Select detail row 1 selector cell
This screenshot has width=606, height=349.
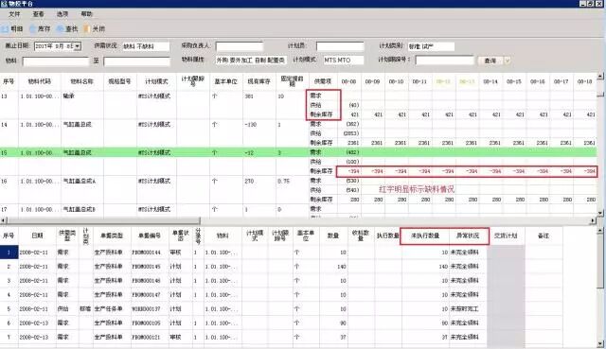click(x=9, y=253)
